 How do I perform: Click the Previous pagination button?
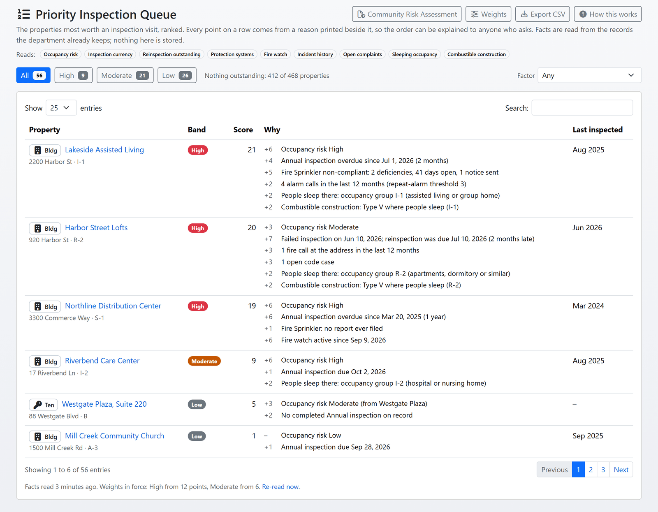[554, 470]
